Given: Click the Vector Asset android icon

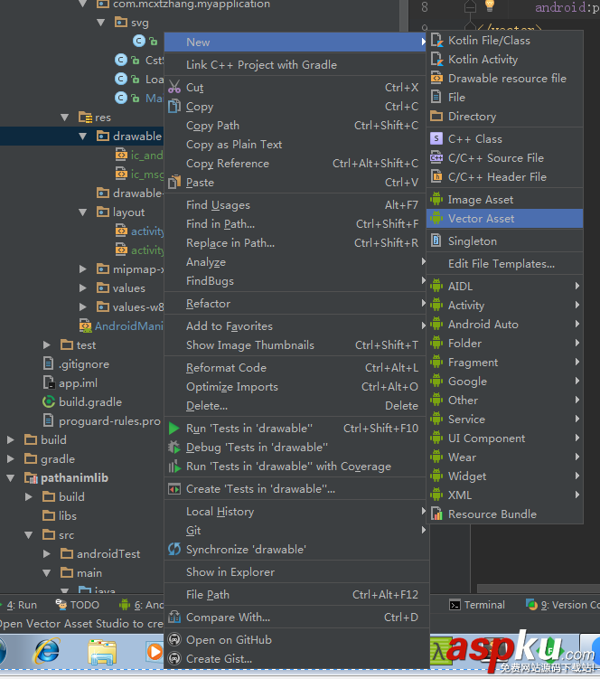Looking at the screenshot, I should 437,219.
